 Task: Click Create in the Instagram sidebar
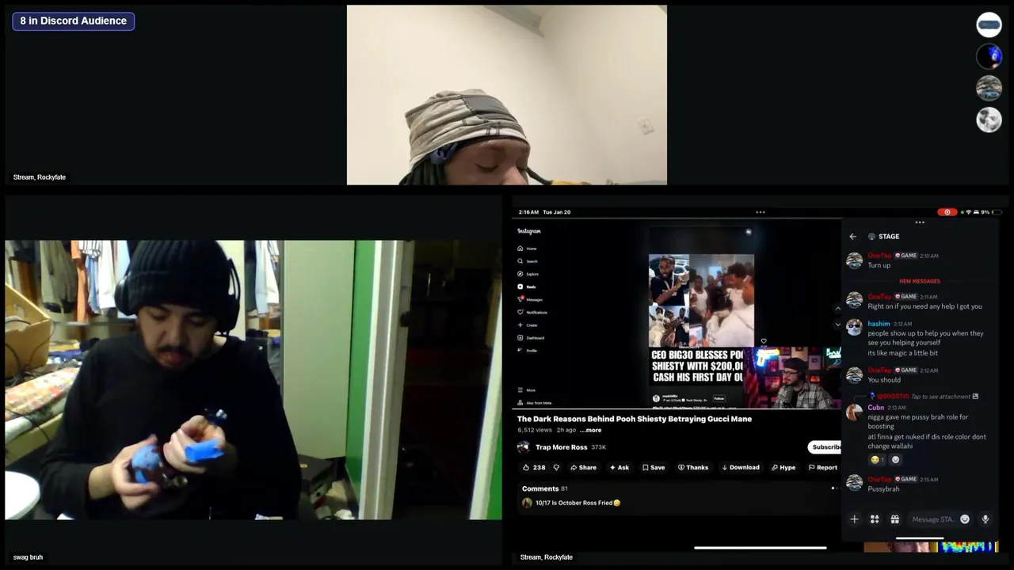click(528, 325)
